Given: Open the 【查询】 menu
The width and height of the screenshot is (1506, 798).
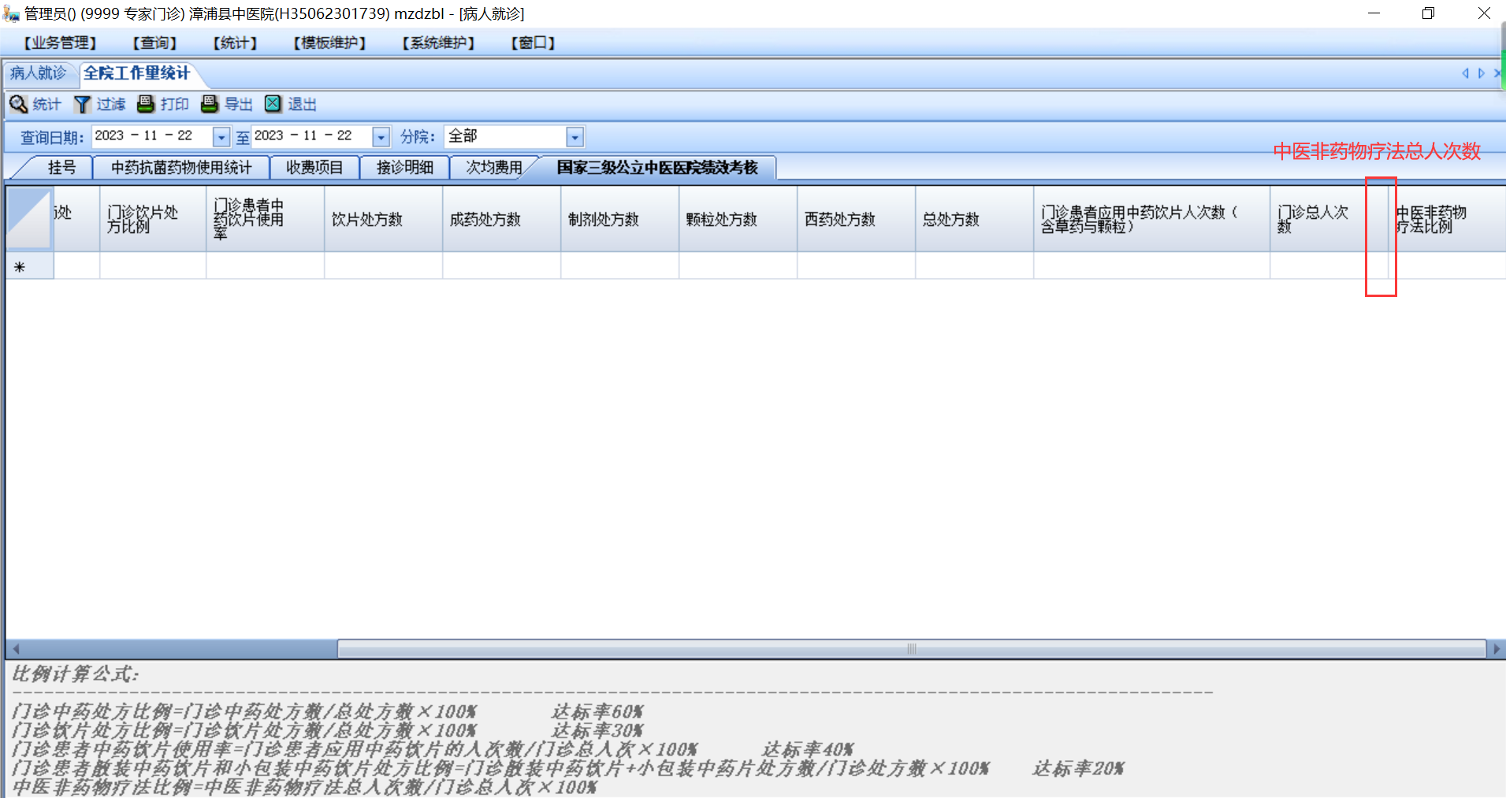Looking at the screenshot, I should (x=155, y=43).
